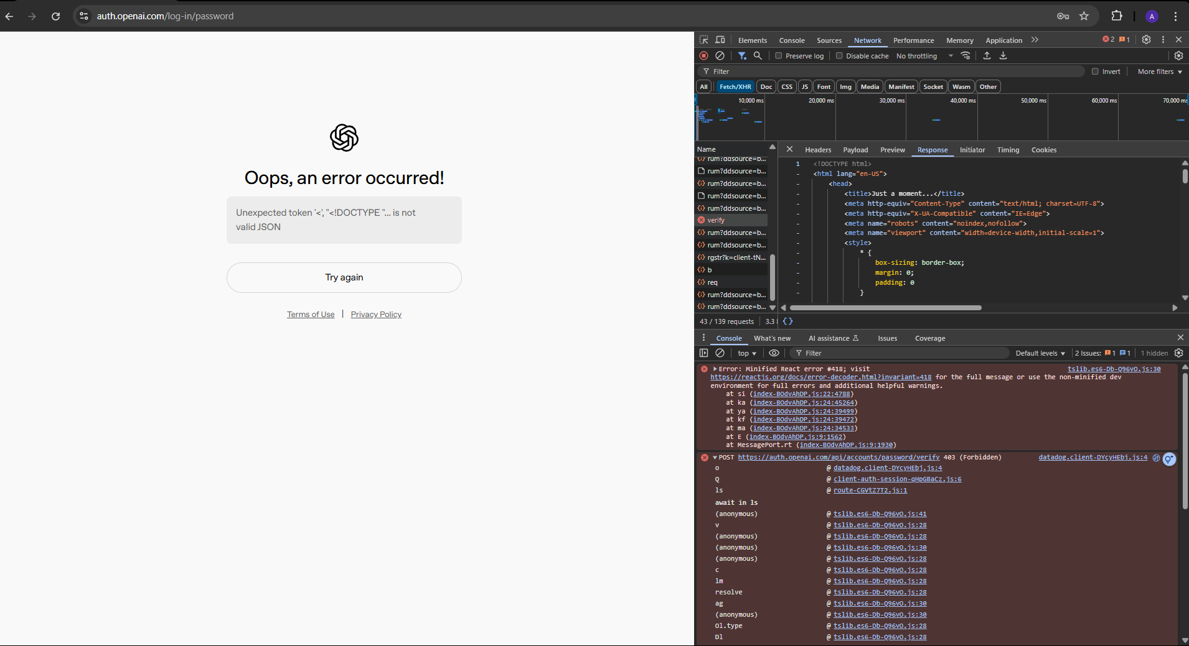
Task: Stop recording the network log
Action: click(704, 56)
